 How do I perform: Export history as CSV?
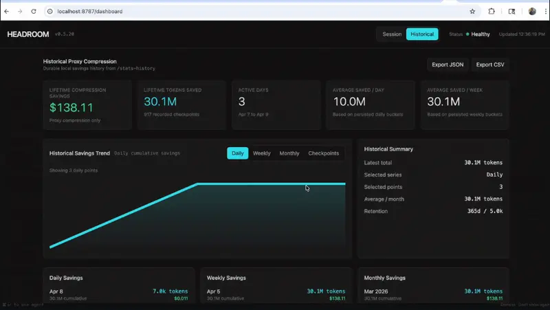[490, 65]
